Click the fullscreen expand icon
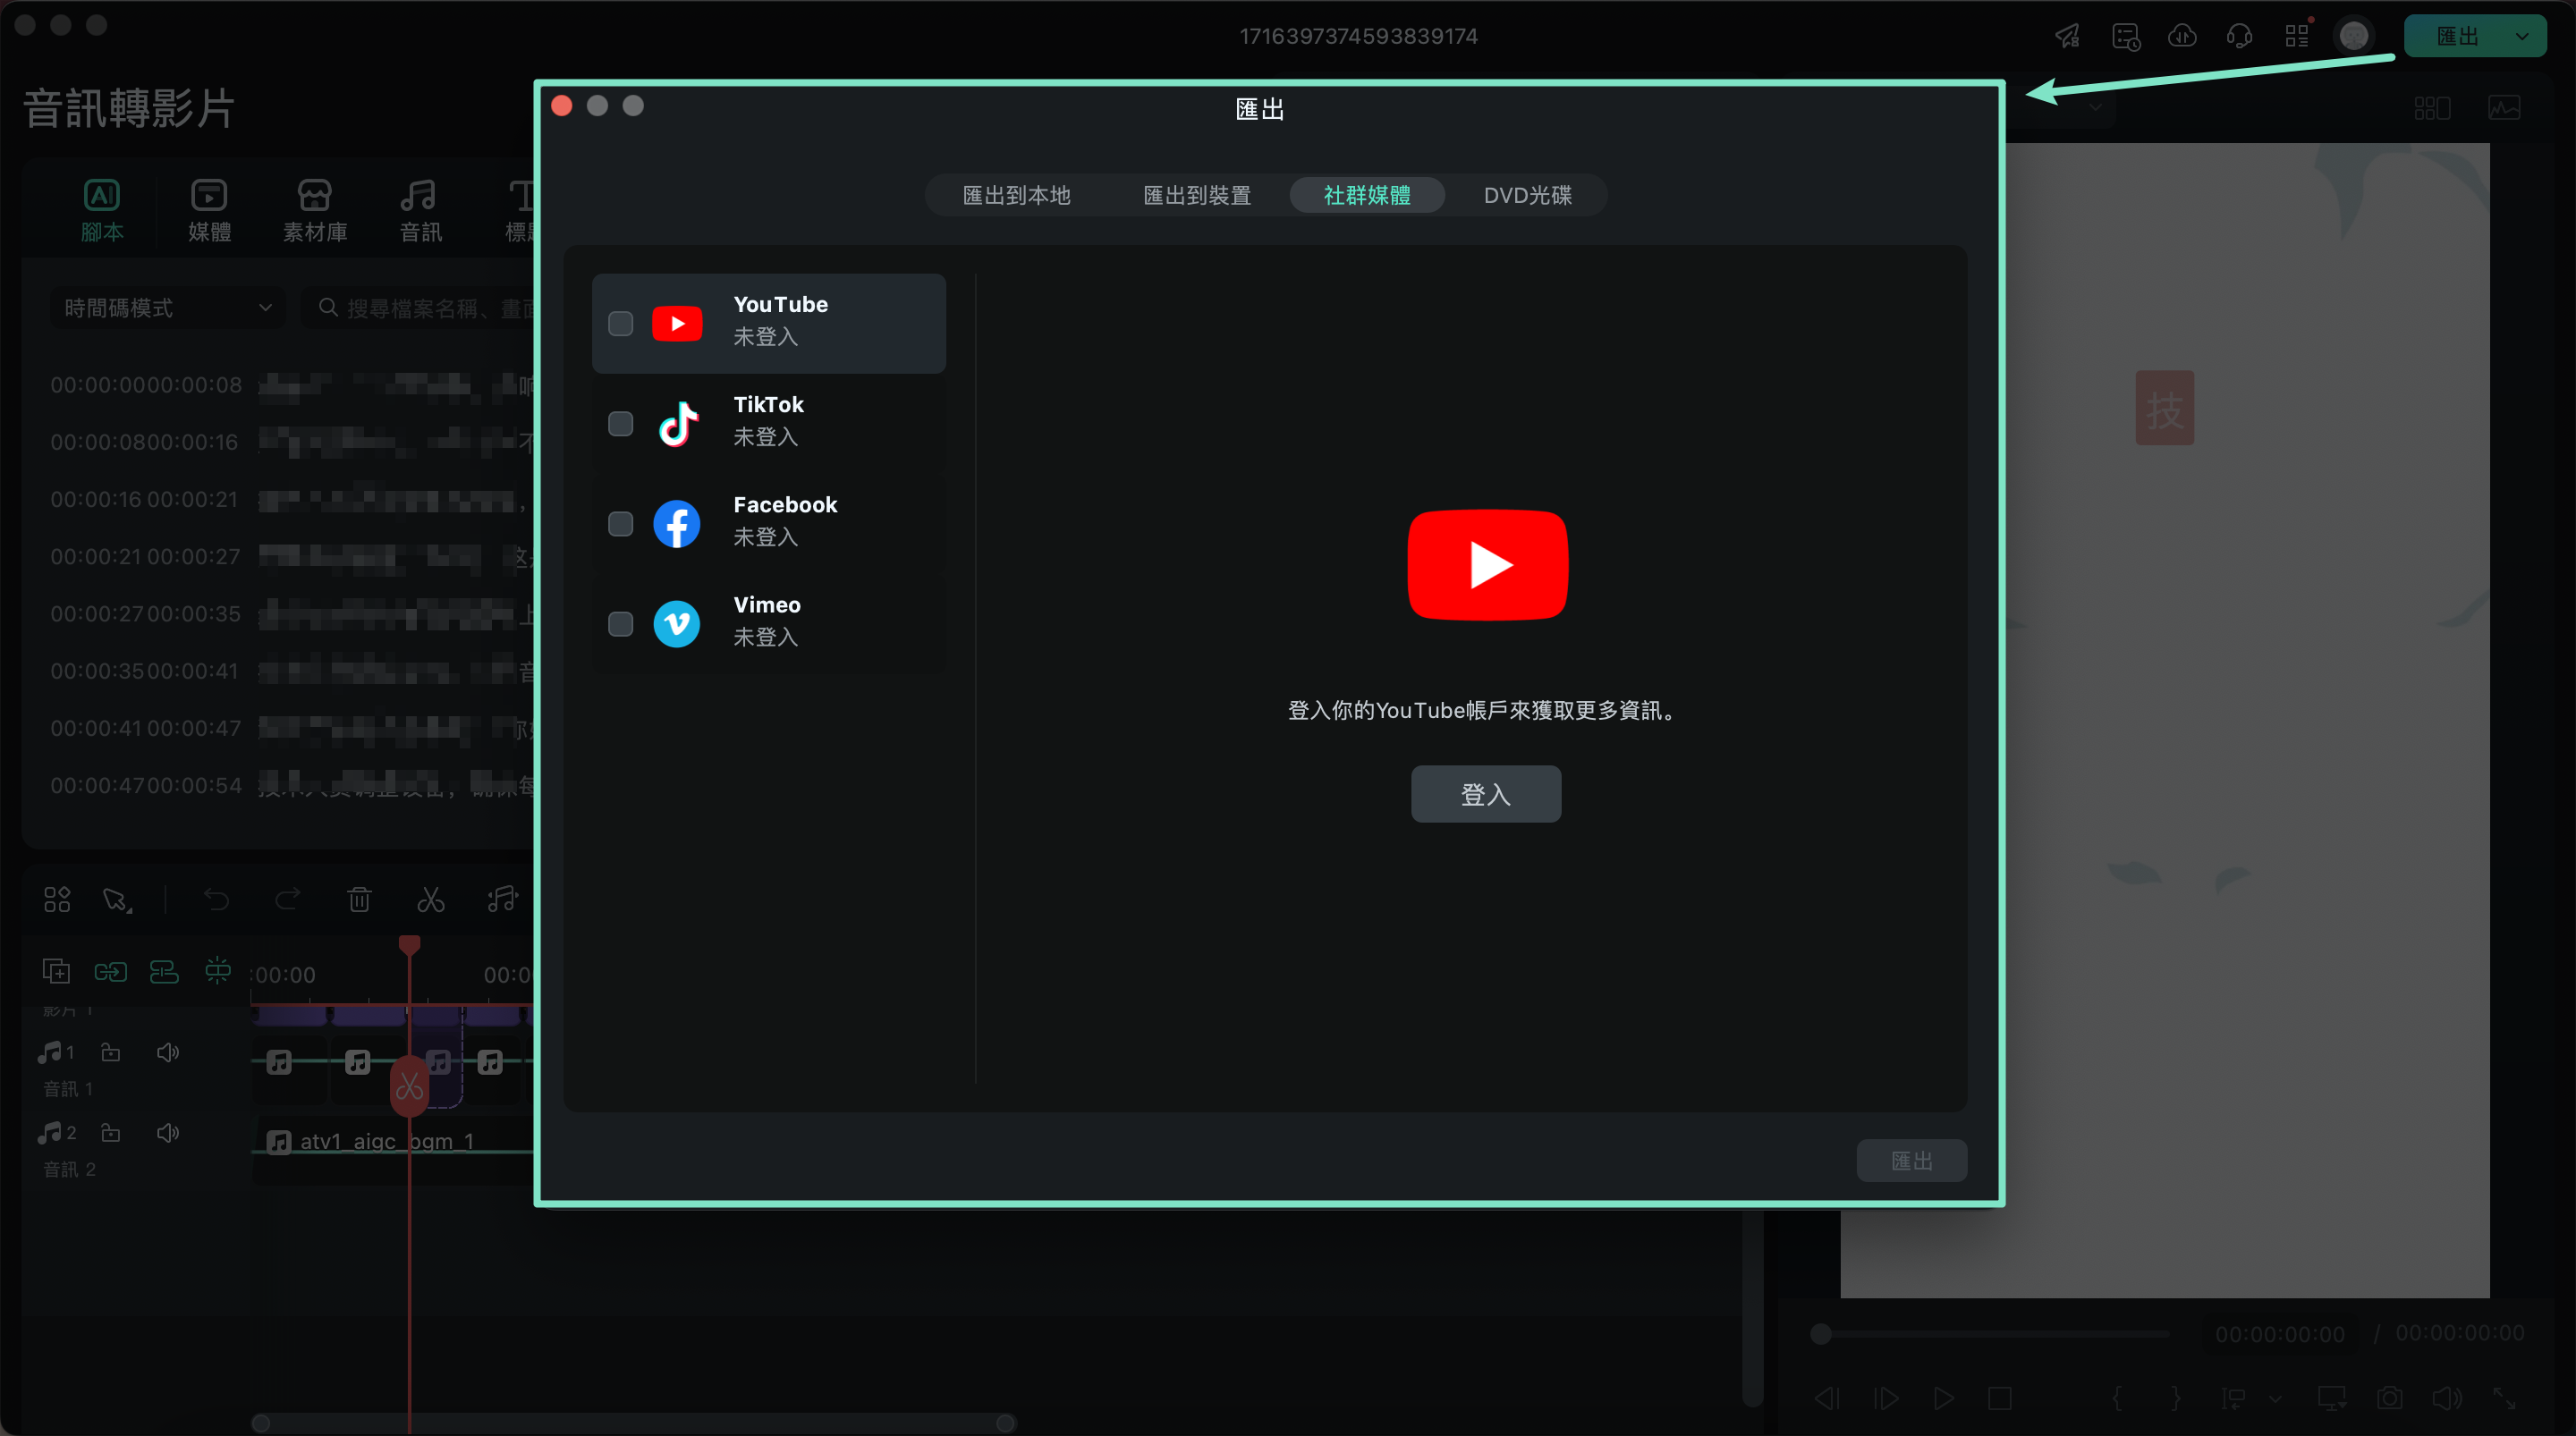Screen dimensions: 2576x1436 pos(2504,1398)
